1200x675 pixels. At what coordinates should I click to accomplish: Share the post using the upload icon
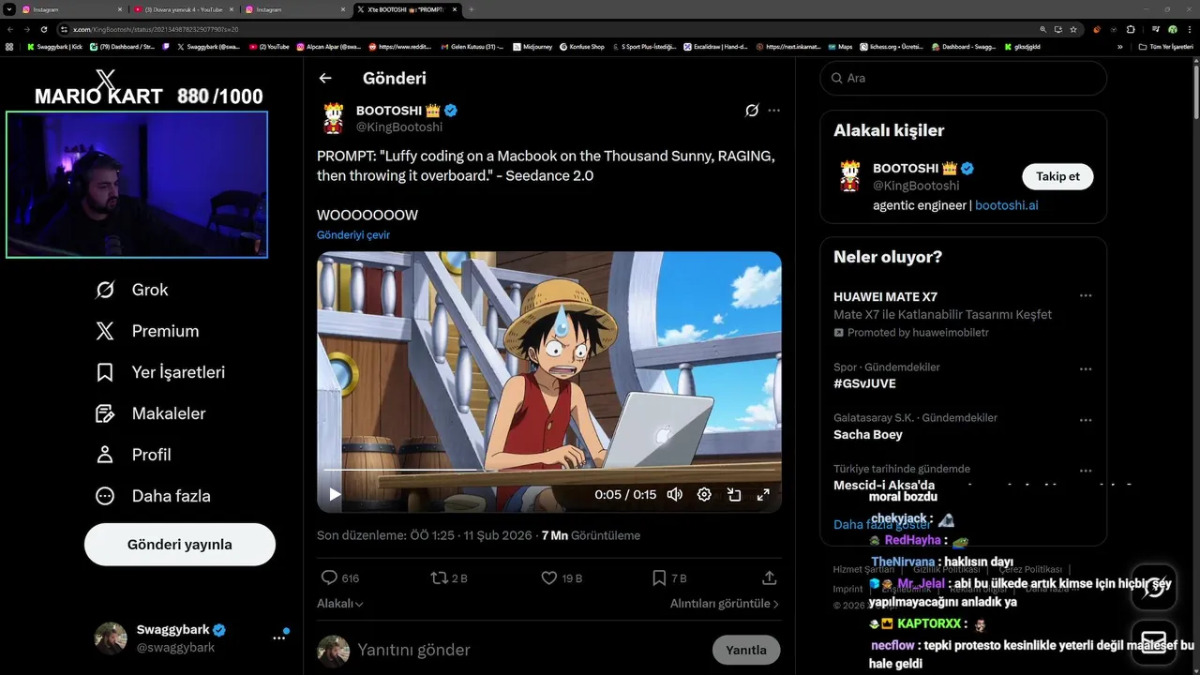click(x=769, y=577)
